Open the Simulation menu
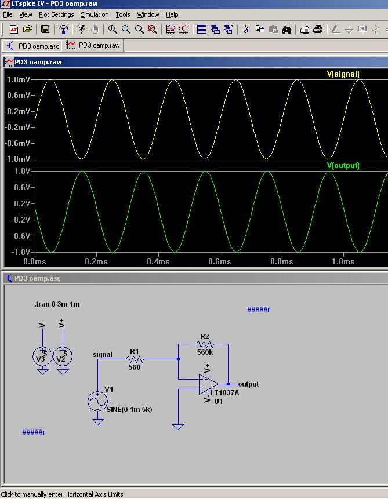 [95, 14]
